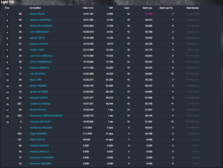
Task: Click the position 19 circle badge
Action: click(x=7, y=122)
